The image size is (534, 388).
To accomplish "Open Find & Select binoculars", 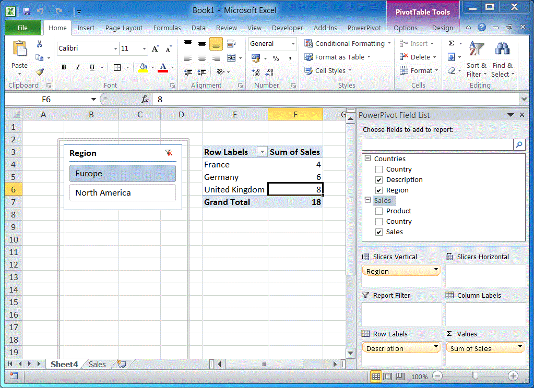I will click(503, 60).
